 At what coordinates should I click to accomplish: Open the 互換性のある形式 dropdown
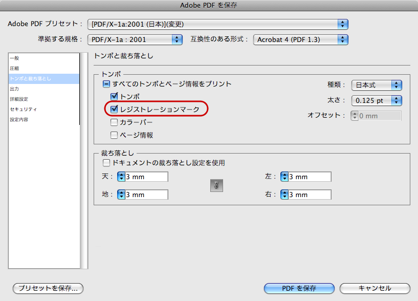point(301,40)
